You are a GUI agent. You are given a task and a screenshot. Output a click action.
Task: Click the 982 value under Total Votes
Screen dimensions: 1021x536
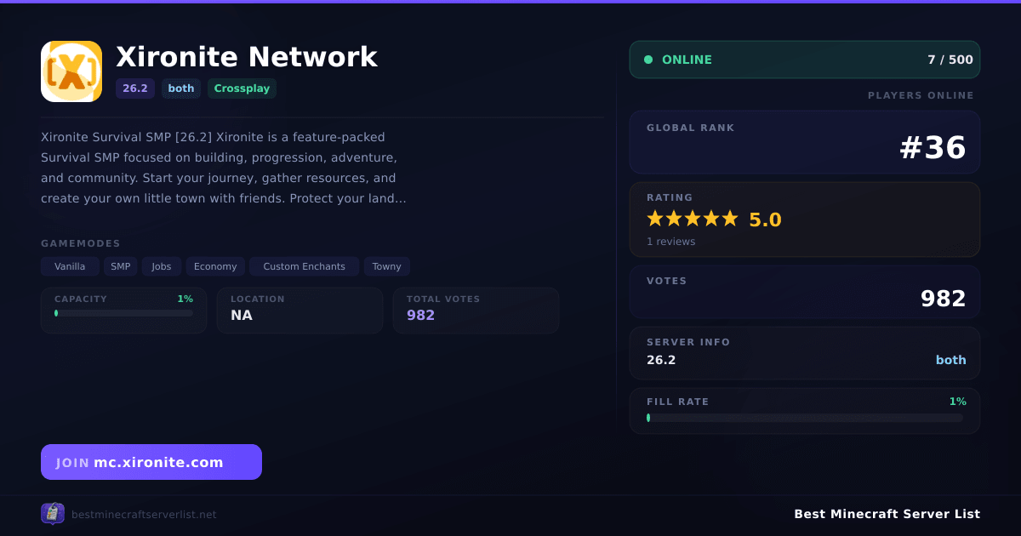[x=420, y=315]
